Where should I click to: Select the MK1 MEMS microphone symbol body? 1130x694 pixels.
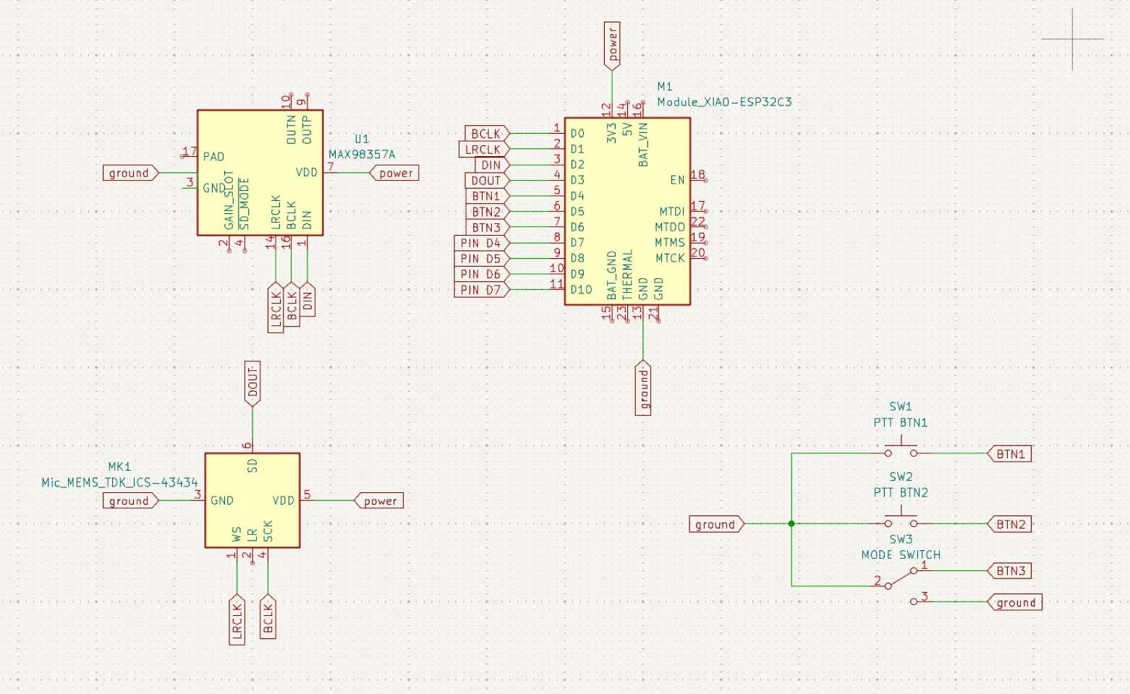click(x=252, y=500)
